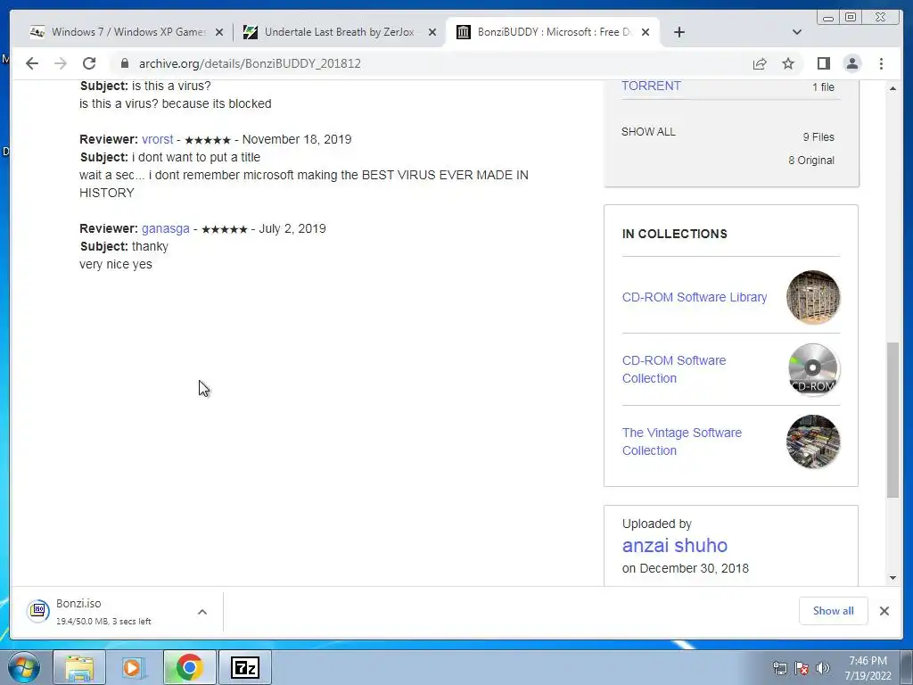Go back to the previous page

32,63
